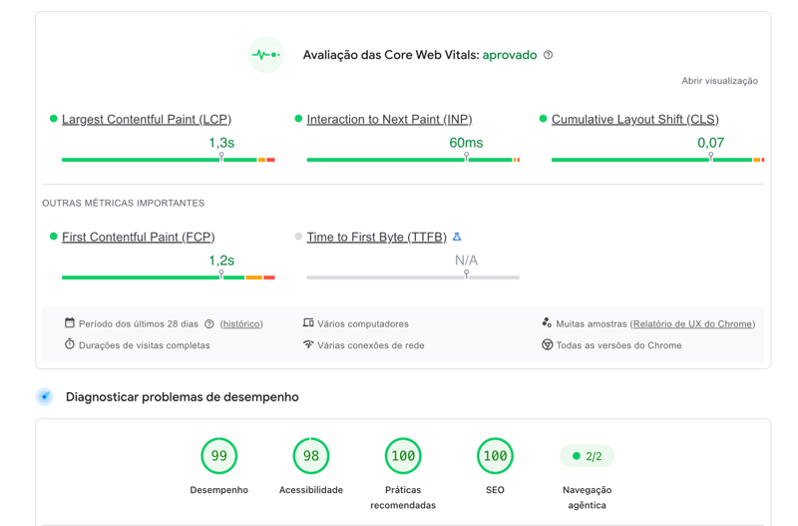Click 'Durações de visitas completas' text
The height and width of the screenshot is (526, 798).
coord(144,345)
